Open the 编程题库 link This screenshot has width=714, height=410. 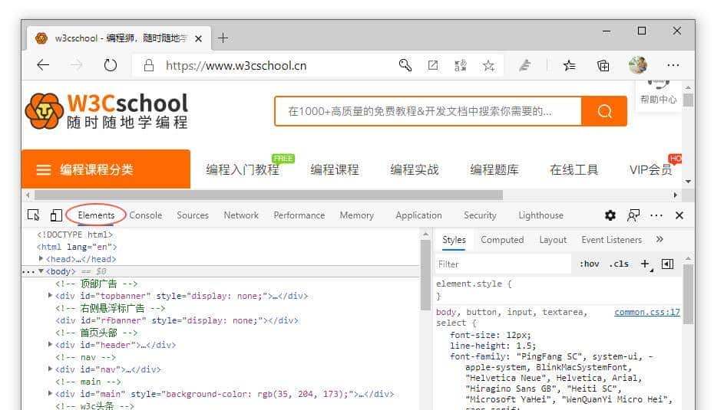pos(494,169)
